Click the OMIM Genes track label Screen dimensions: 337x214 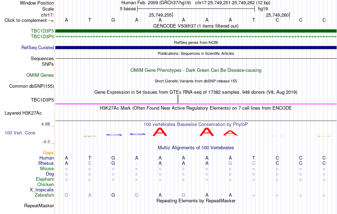click(x=40, y=75)
